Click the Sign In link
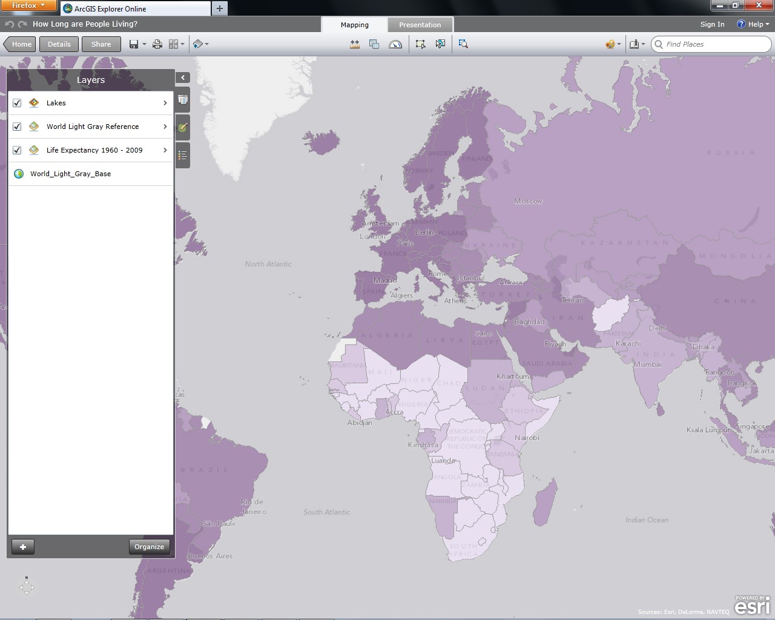Viewport: 775px width, 620px height. 712,24
